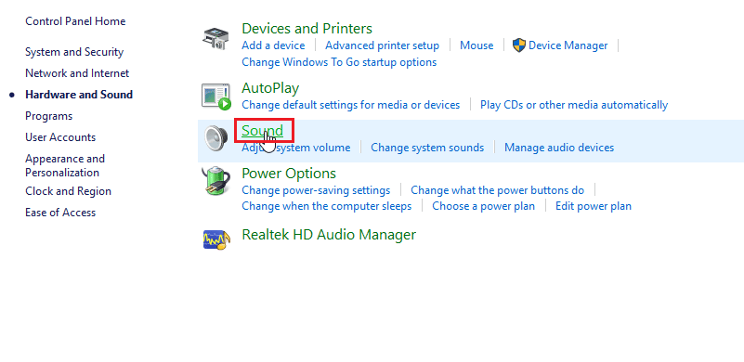Open Manage audio devices
Viewport: 744px width, 362px height.
pyautogui.click(x=559, y=148)
